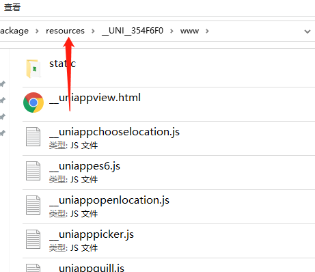This screenshot has height=272, width=315.
Task: Click the www breadcrumb segment
Action: tap(189, 31)
